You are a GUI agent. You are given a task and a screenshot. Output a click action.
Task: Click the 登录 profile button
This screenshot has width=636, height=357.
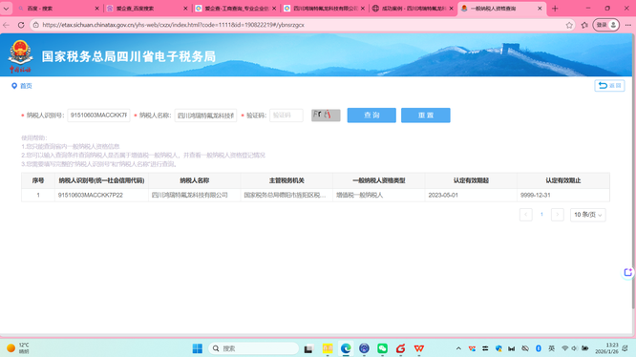pos(606,25)
